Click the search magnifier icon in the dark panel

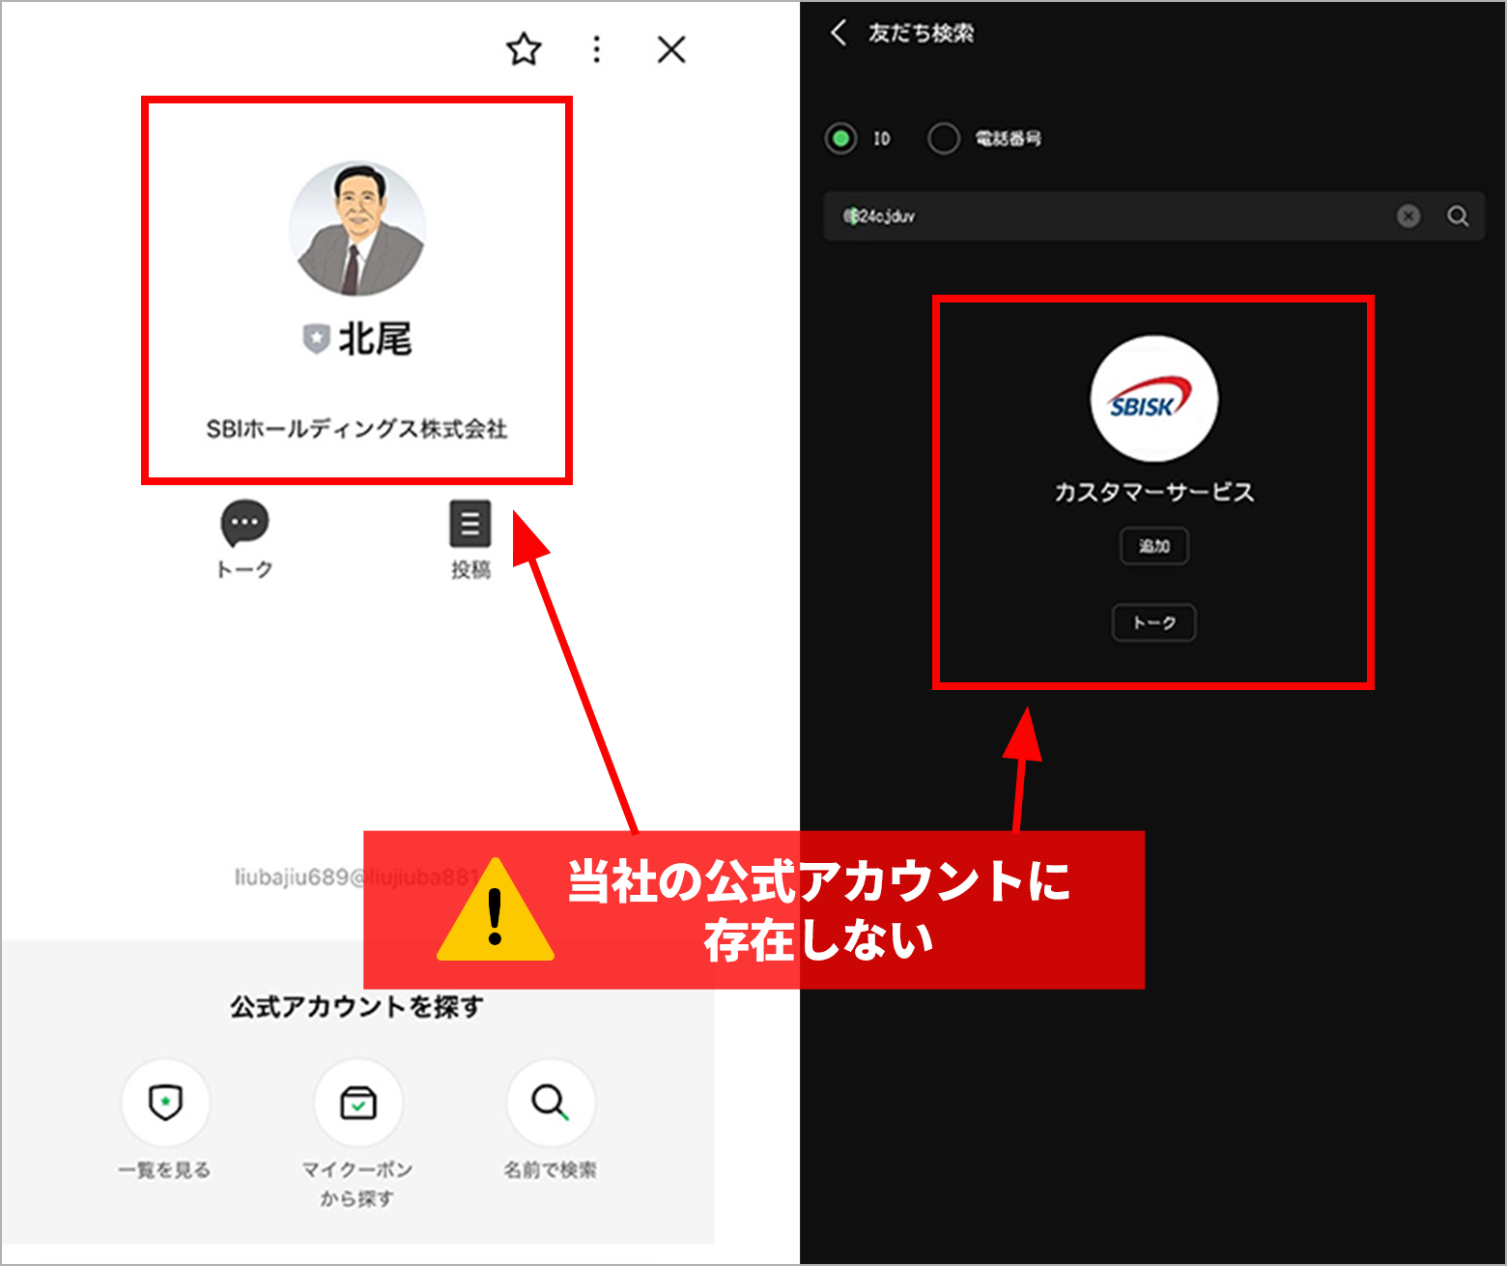coord(1458,216)
